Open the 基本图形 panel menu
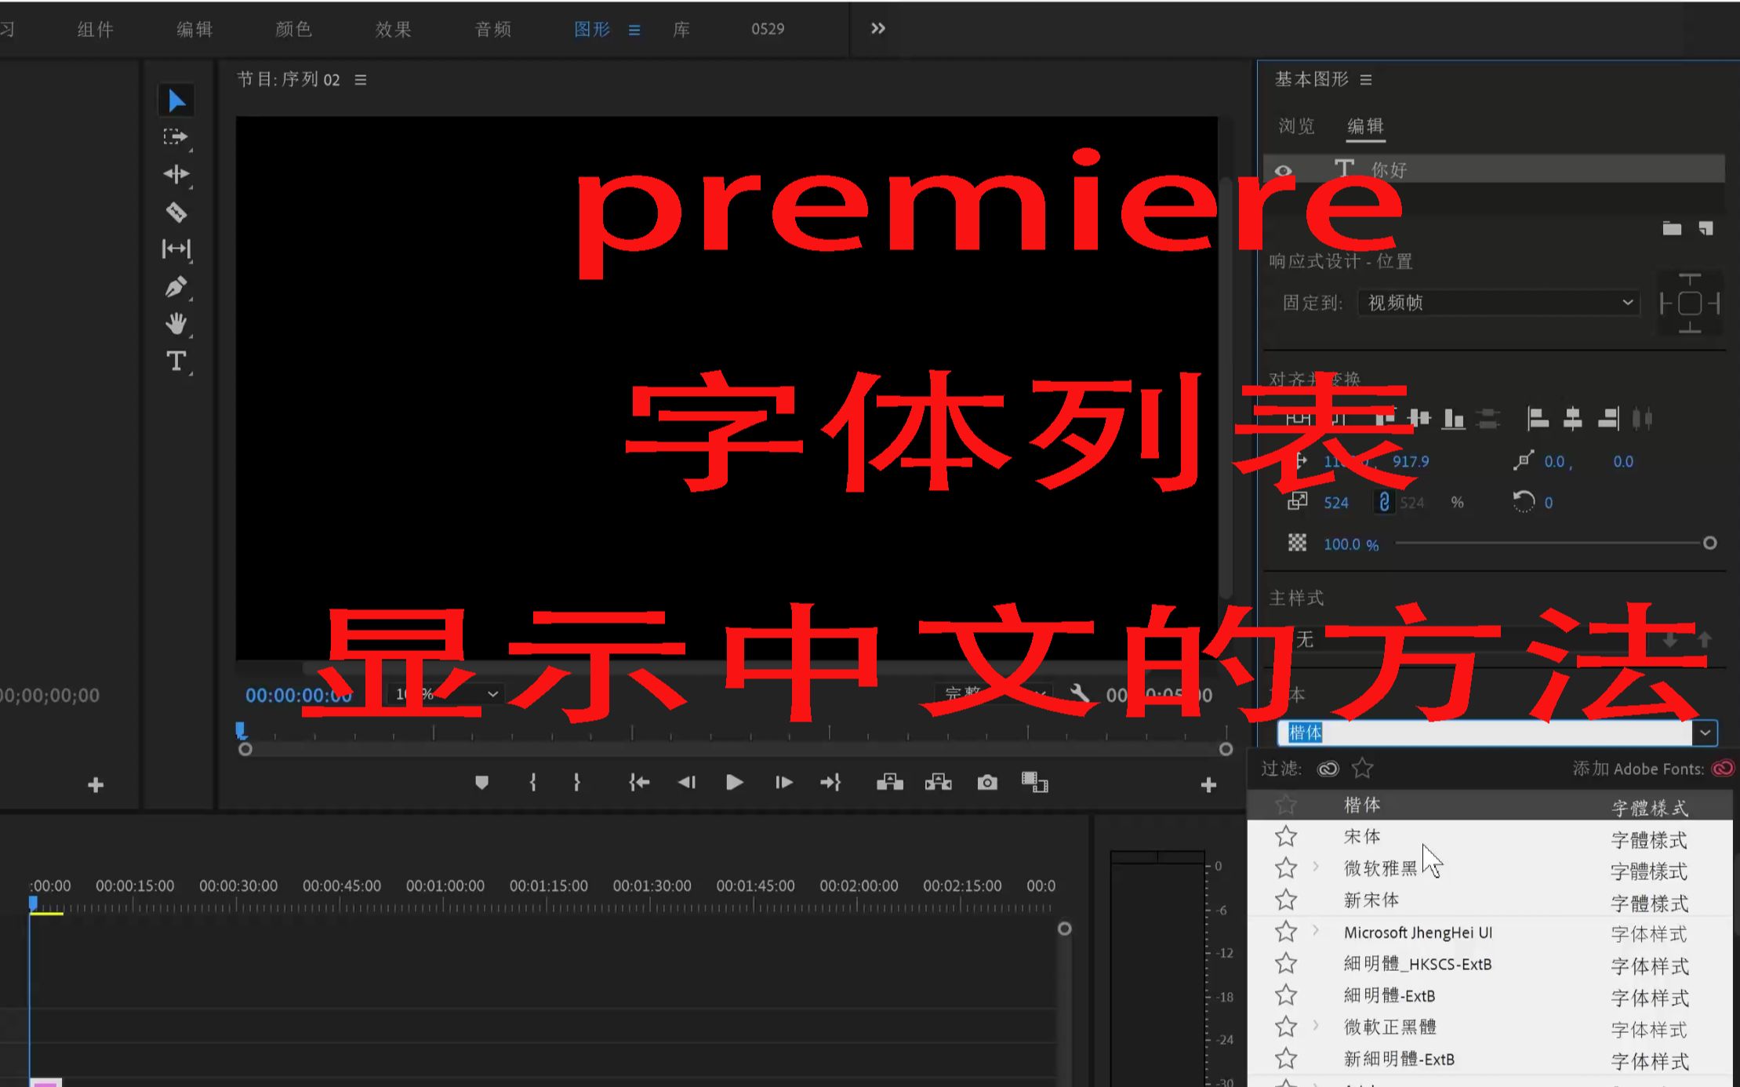The image size is (1740, 1087). (1366, 80)
